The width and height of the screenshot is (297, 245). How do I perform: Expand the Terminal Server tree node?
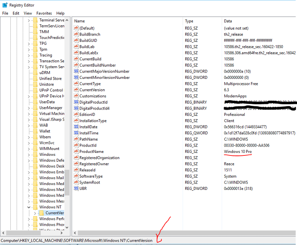pos(29,20)
